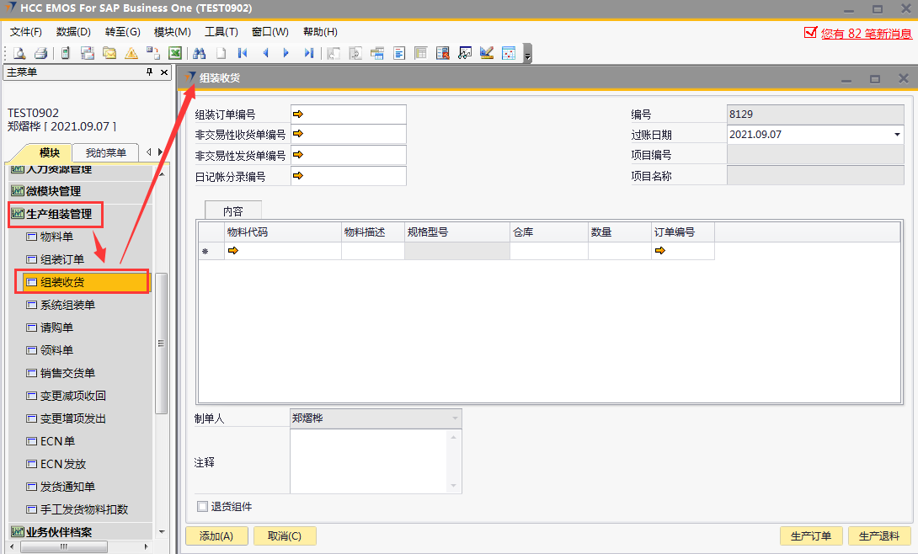Click the binoculars find icon
Image resolution: width=918 pixels, height=554 pixels.
click(x=200, y=53)
